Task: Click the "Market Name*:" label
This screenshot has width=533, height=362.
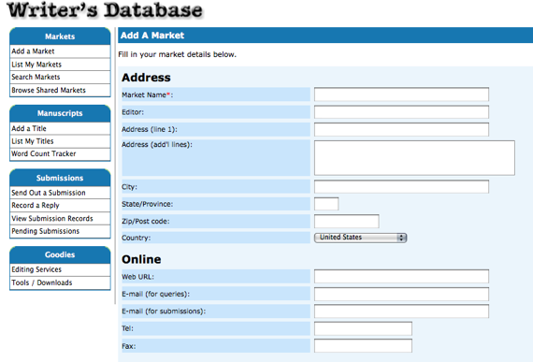Action: coord(148,94)
